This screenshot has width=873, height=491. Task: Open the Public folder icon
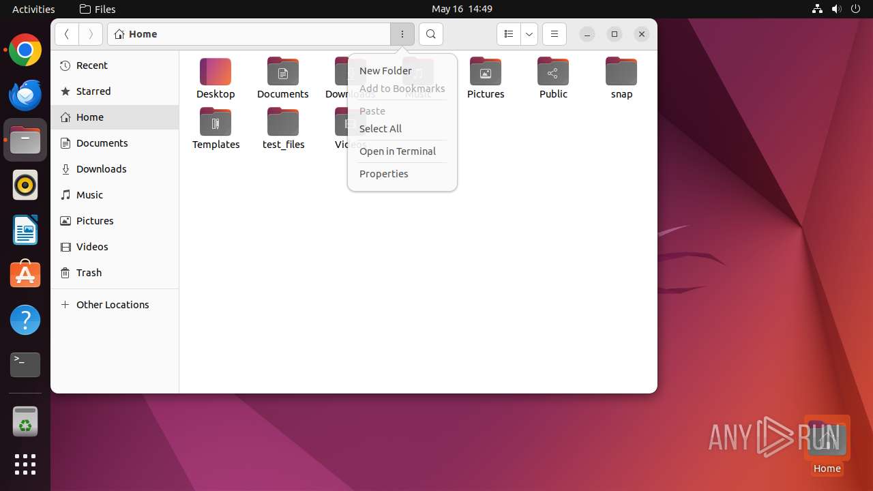(x=553, y=72)
